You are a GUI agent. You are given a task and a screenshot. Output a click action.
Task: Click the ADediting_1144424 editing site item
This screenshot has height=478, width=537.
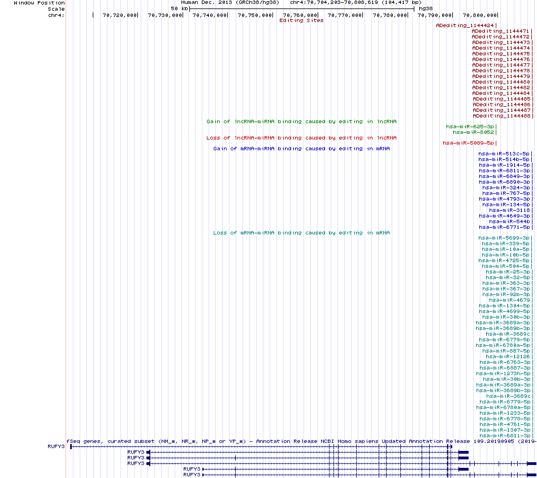click(x=465, y=25)
